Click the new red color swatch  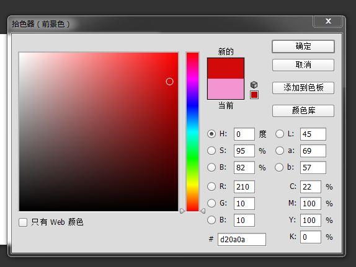coord(226,69)
